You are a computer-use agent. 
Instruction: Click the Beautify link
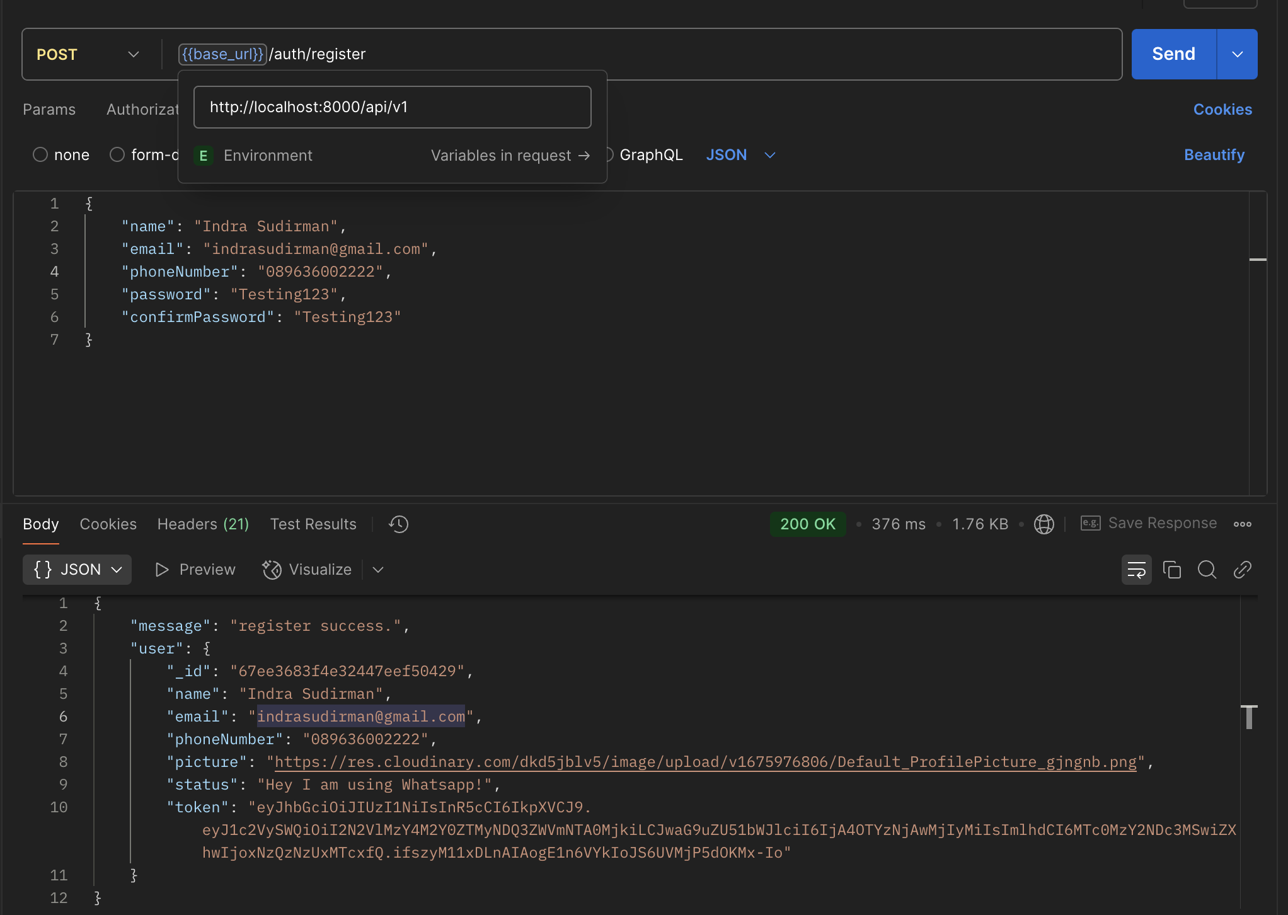pos(1214,154)
